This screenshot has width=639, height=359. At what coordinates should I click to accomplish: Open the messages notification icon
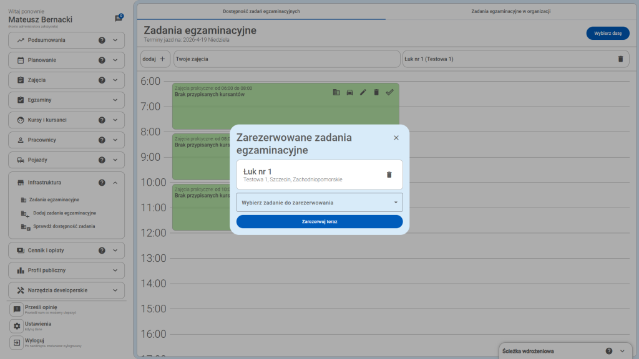[x=119, y=19]
